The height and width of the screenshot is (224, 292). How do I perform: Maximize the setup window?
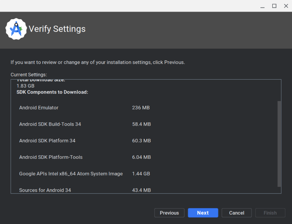click(x=274, y=6)
